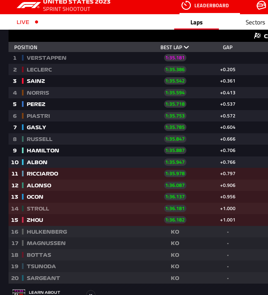Click Leclerc's team color bar
This screenshot has width=268, height=295.
tap(23, 69)
